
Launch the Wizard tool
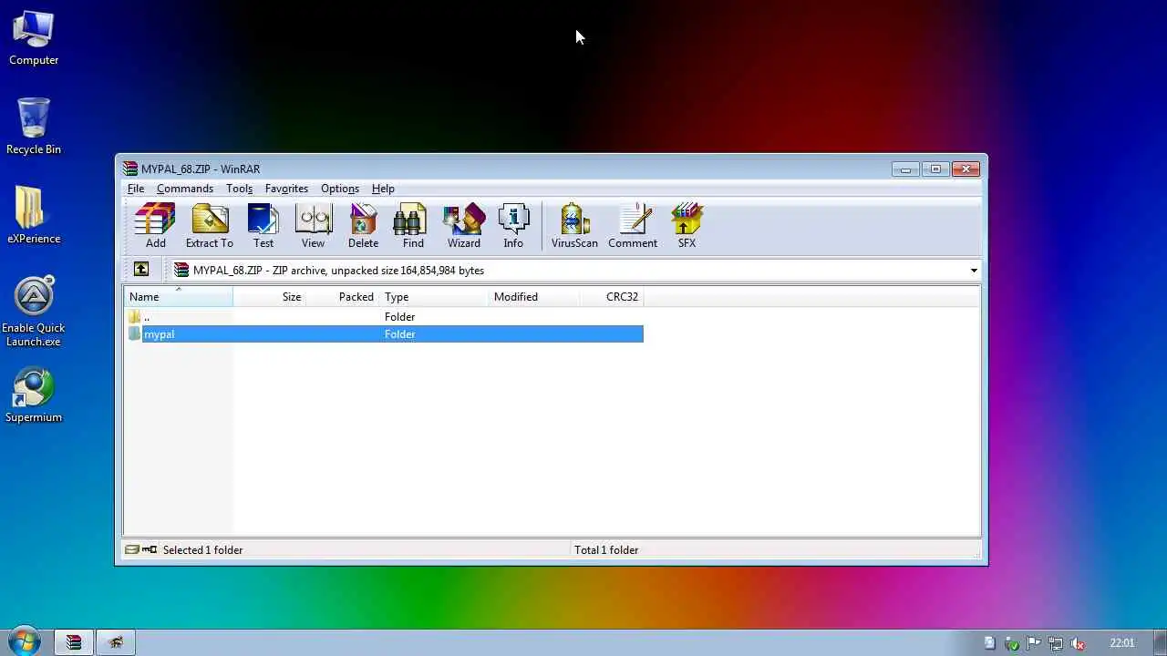pyautogui.click(x=463, y=226)
